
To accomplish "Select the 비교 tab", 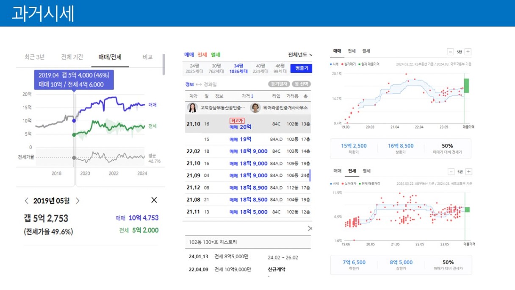I will (147, 57).
